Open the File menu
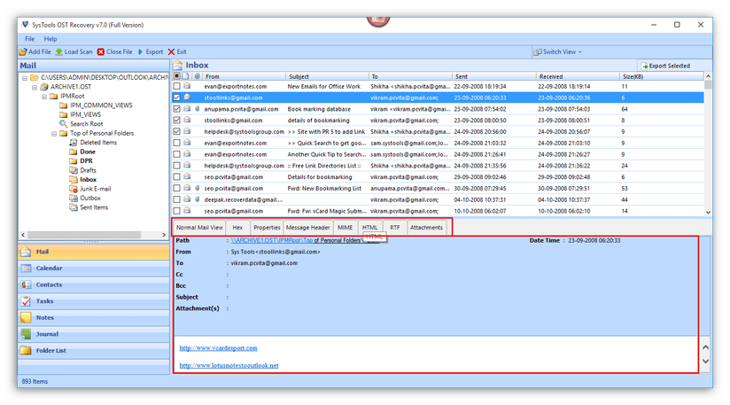The width and height of the screenshot is (730, 405). [x=30, y=39]
